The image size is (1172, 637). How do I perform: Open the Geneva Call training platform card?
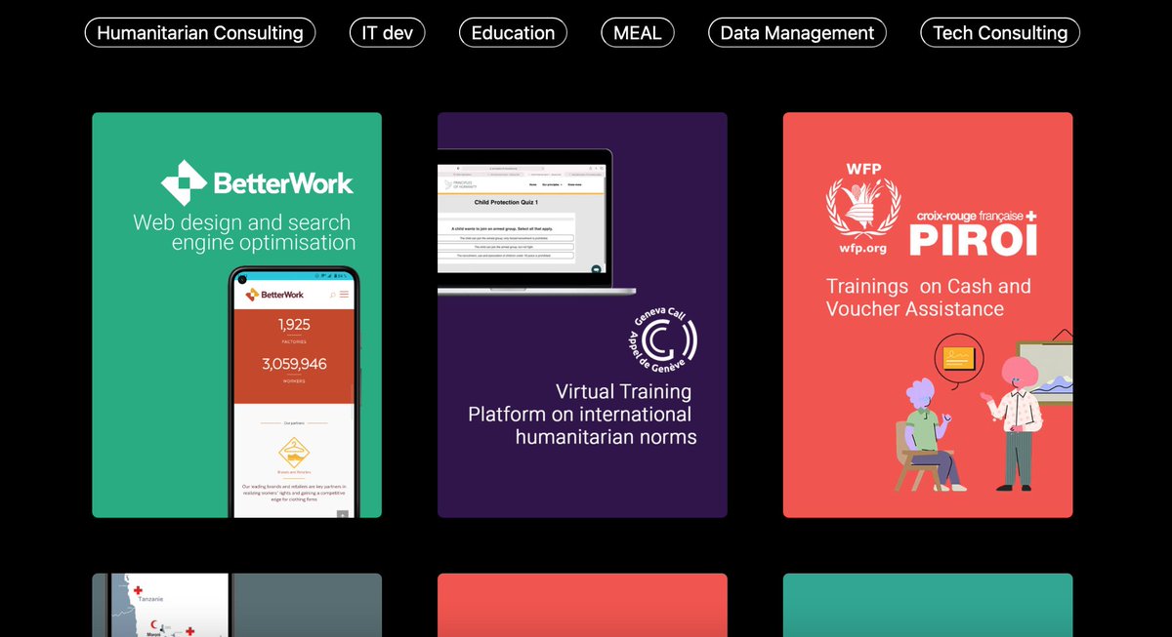pyautogui.click(x=582, y=315)
